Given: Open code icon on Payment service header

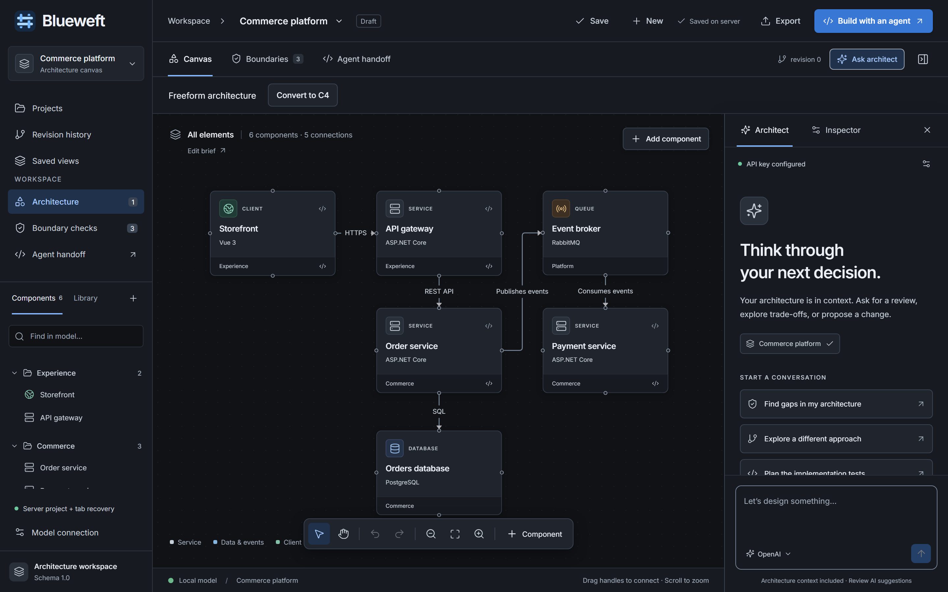Looking at the screenshot, I should tap(655, 326).
